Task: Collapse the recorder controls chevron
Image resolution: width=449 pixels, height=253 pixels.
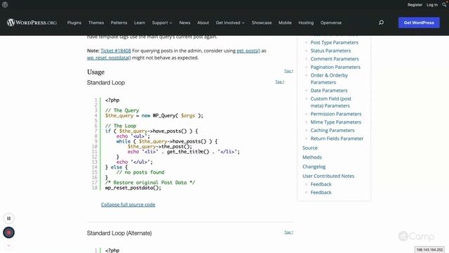Action: point(8,245)
